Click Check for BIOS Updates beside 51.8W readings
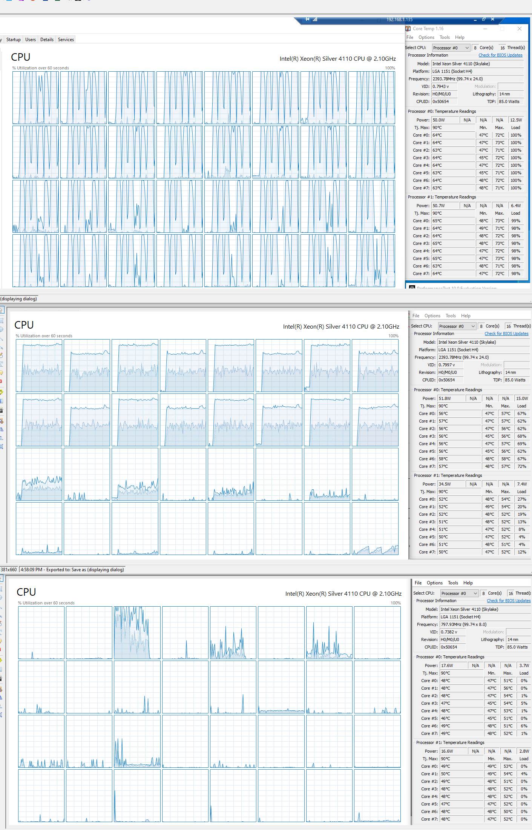Viewport: 532px width, 830px height. (506, 334)
